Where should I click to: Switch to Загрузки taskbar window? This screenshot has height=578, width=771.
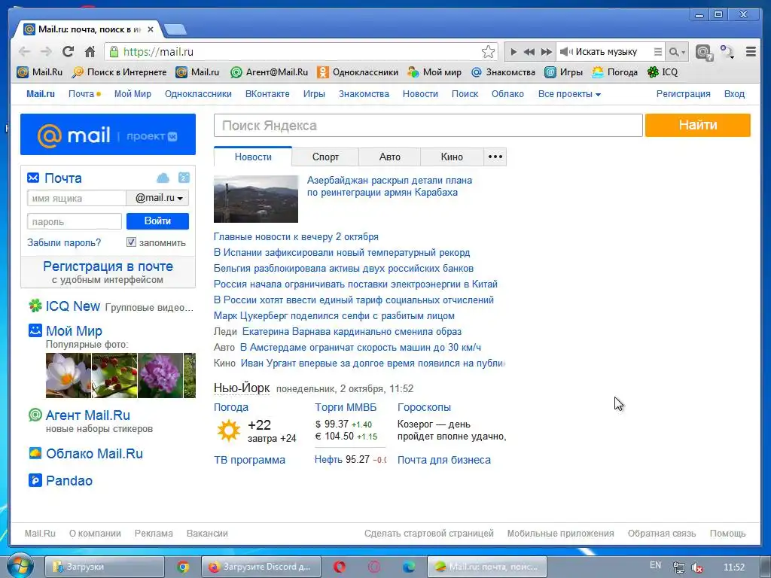104,567
